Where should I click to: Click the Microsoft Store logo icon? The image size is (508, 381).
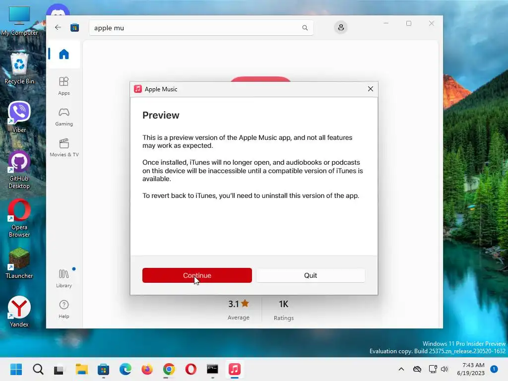(x=75, y=28)
